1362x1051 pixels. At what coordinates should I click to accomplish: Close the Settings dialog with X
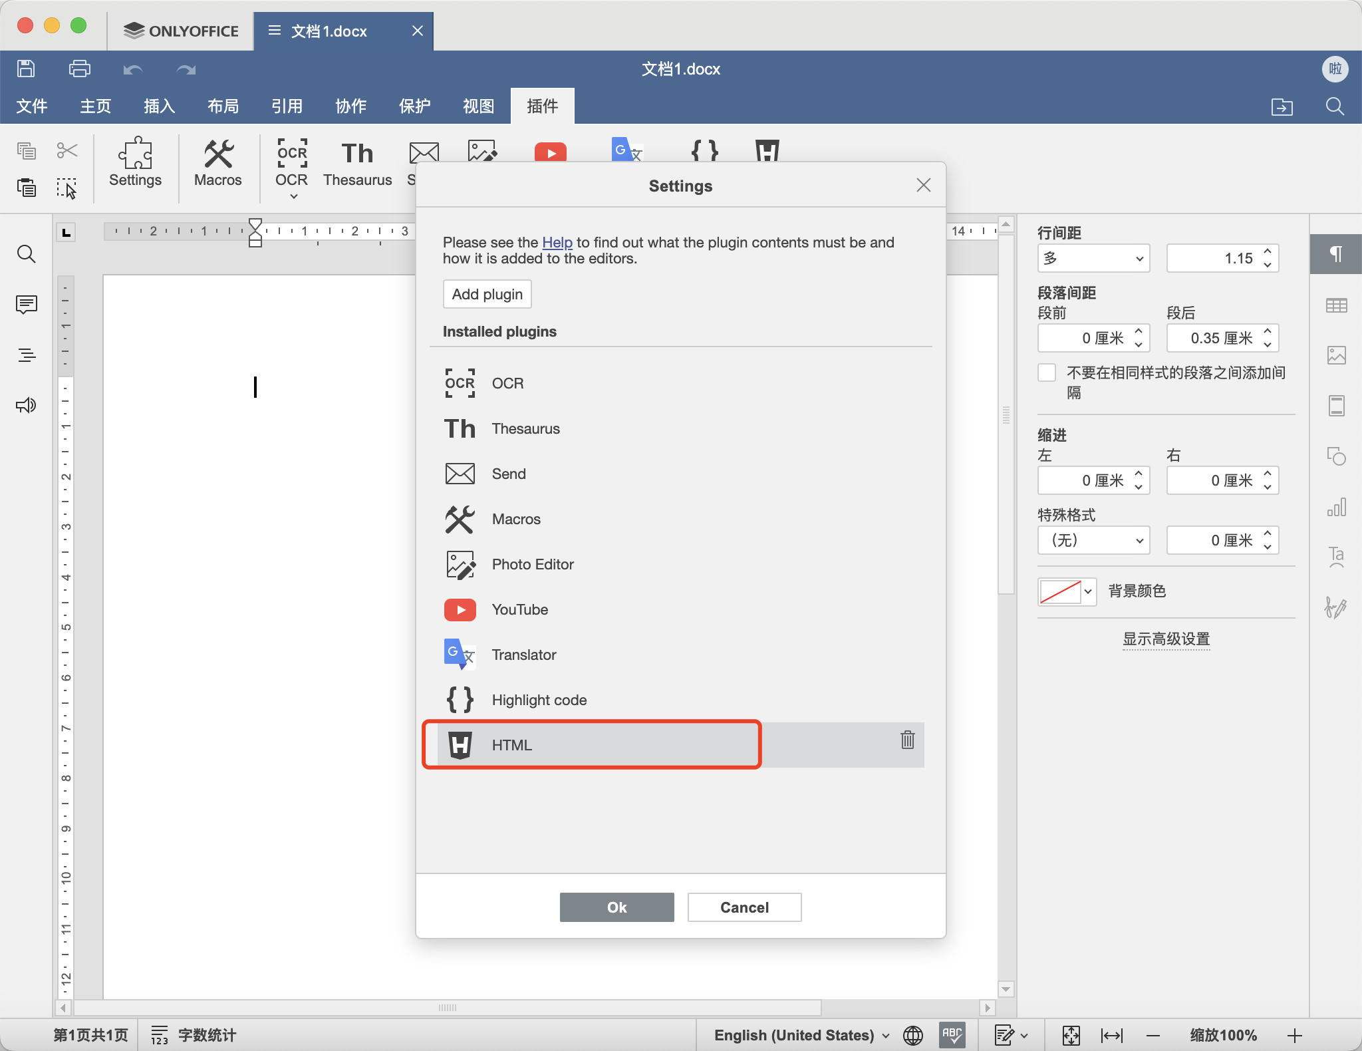click(x=924, y=185)
